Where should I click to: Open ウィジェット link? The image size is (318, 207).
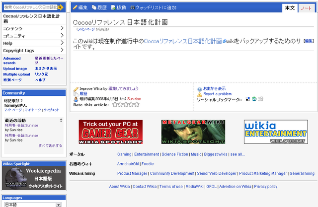51,110
